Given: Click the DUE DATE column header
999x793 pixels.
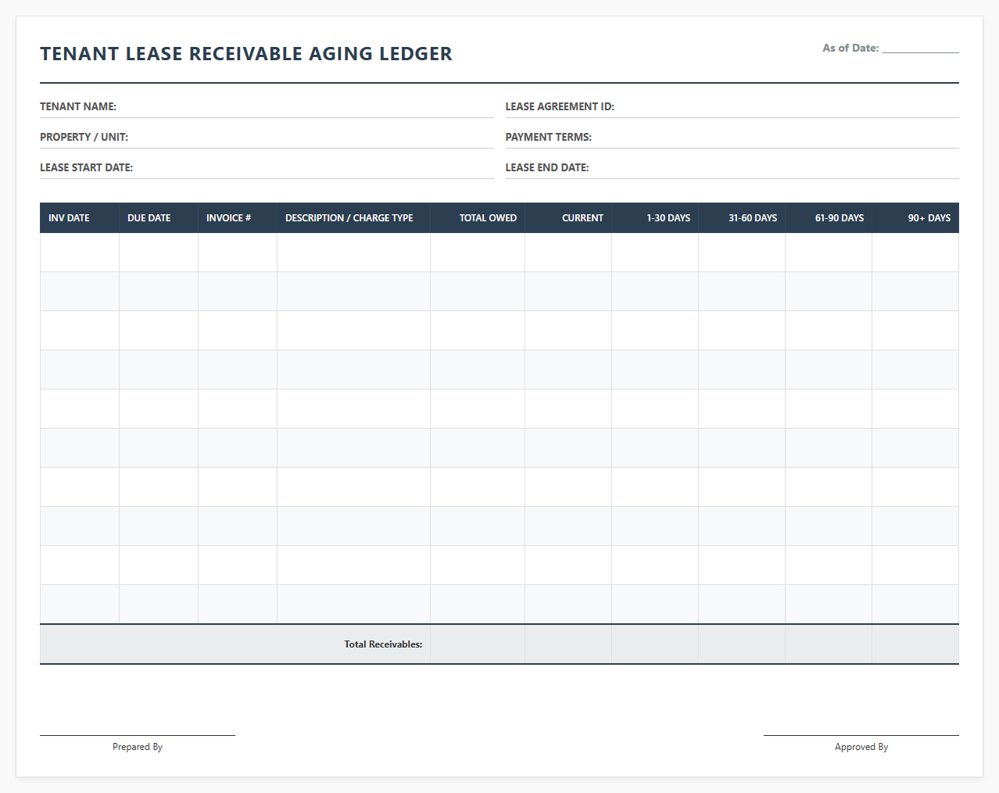Looking at the screenshot, I should point(159,218).
